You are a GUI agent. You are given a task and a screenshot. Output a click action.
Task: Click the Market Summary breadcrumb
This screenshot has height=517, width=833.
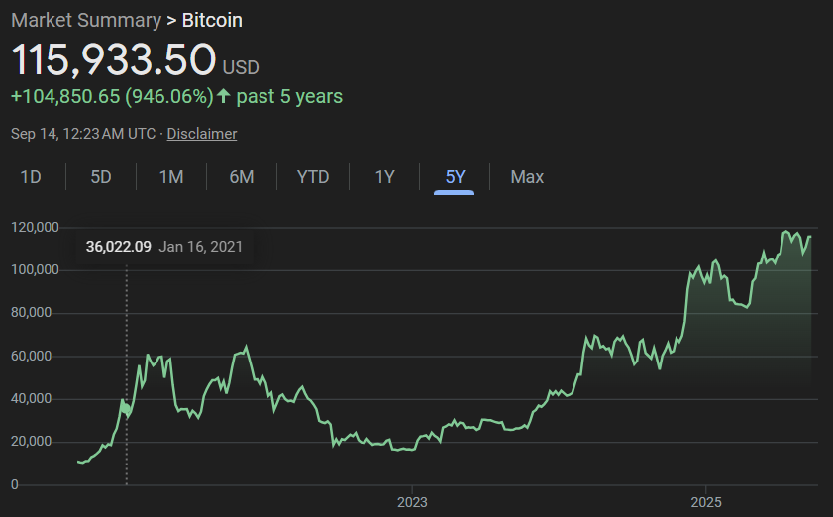86,20
